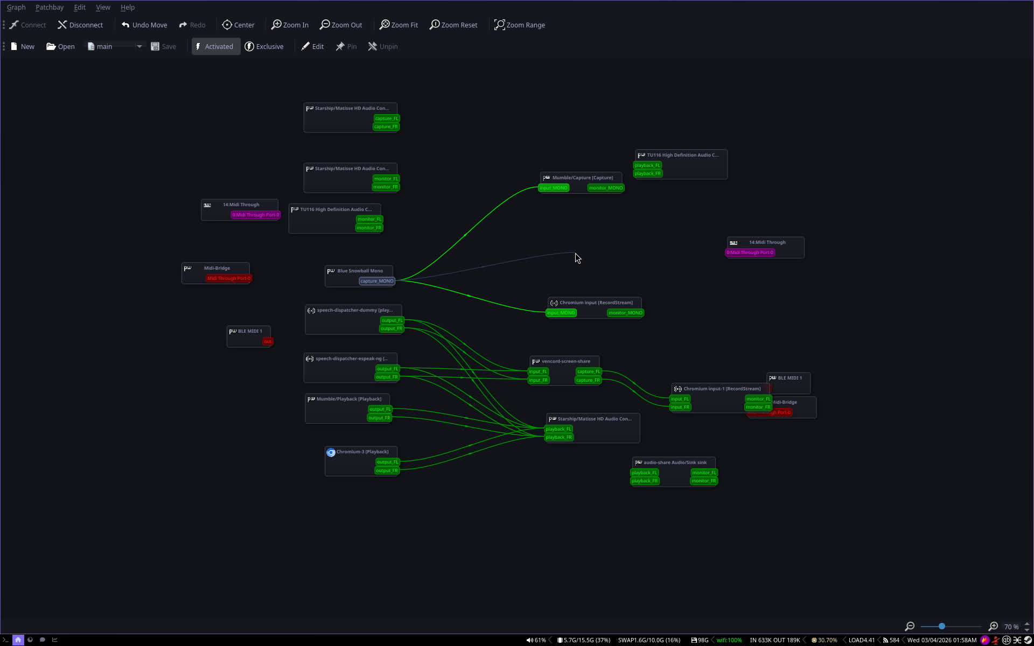Open the Help menu

point(128,8)
